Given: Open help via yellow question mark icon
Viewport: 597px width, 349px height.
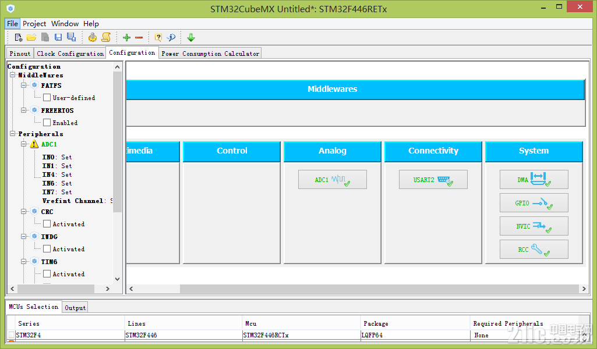Looking at the screenshot, I should [158, 37].
